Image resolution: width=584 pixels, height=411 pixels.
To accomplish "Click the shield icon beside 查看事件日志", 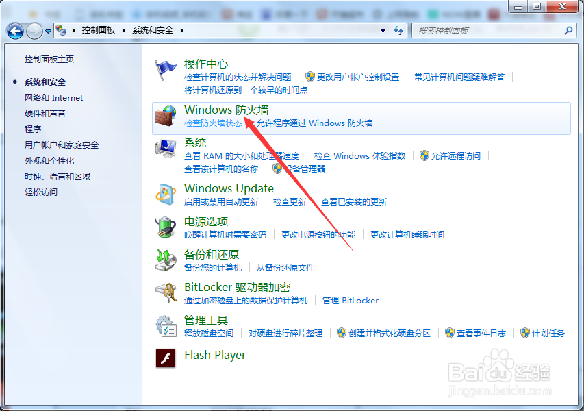I will coord(450,333).
